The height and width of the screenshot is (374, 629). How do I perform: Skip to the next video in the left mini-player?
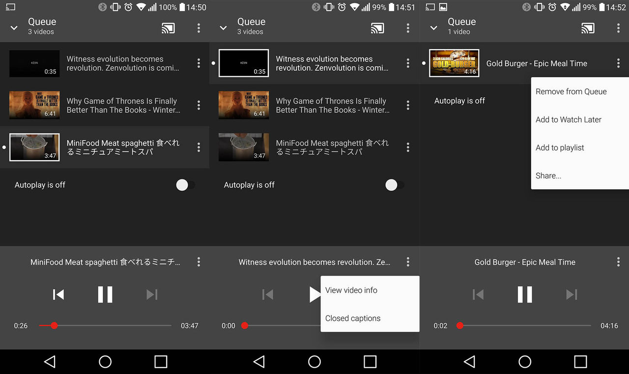tap(152, 294)
